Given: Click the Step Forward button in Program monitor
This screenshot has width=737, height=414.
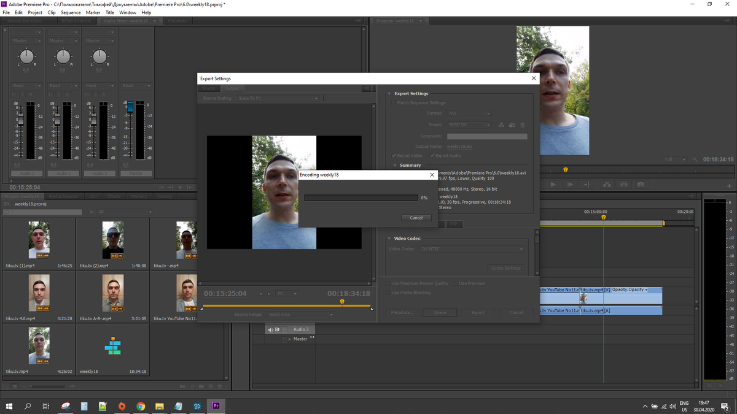Looking at the screenshot, I should click(x=570, y=184).
